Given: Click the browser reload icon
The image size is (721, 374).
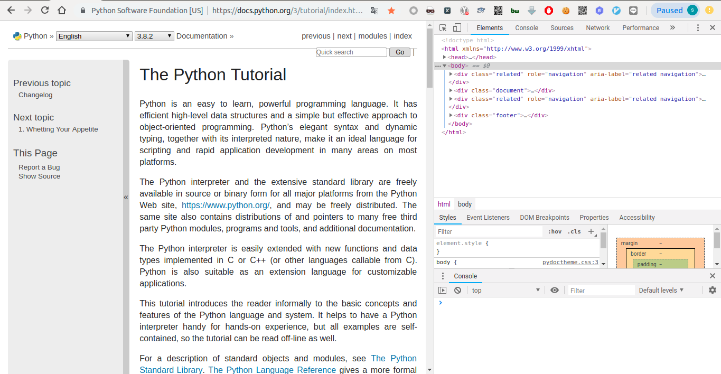Looking at the screenshot, I should [44, 10].
